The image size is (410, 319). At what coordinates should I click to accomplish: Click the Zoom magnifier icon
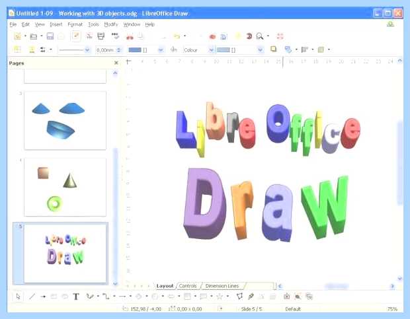click(260, 36)
